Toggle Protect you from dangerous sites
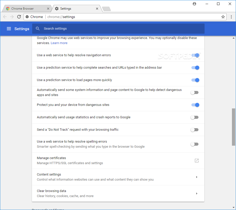 pyautogui.click(x=195, y=105)
